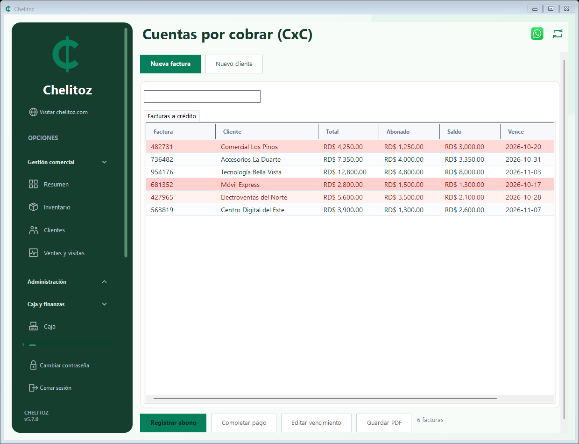
Task: Click the refresh sync icon
Action: pos(558,34)
